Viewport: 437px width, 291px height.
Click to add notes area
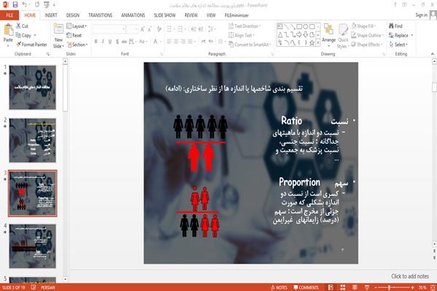(x=409, y=276)
